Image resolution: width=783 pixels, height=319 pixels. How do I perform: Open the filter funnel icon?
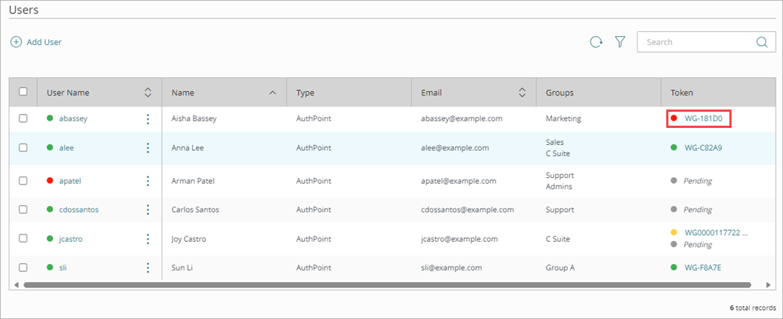pyautogui.click(x=620, y=43)
